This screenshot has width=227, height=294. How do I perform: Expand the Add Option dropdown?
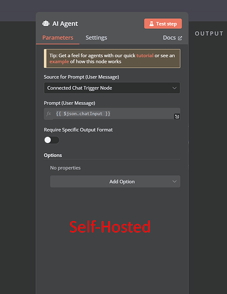(x=115, y=181)
